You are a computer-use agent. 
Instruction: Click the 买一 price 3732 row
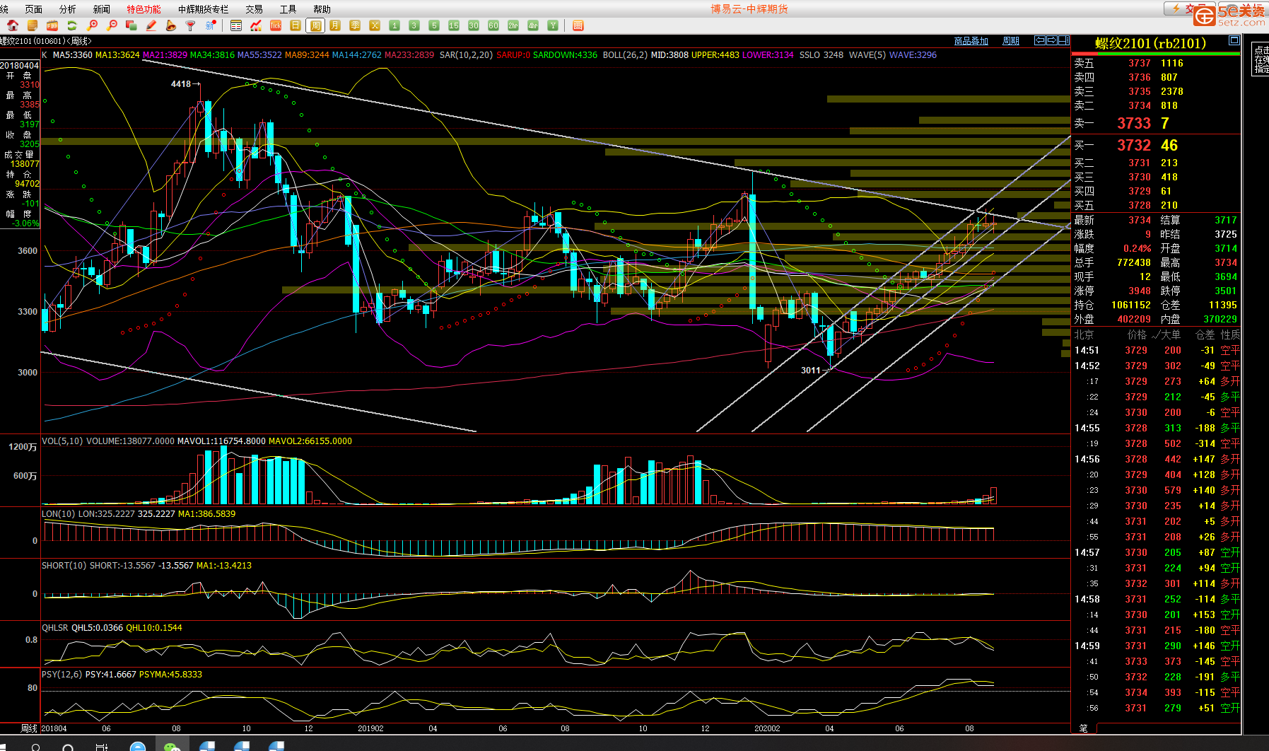1156,145
